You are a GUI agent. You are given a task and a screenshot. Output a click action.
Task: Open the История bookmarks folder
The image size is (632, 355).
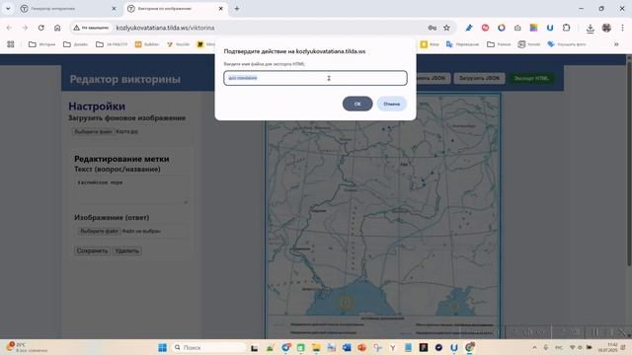(41, 44)
